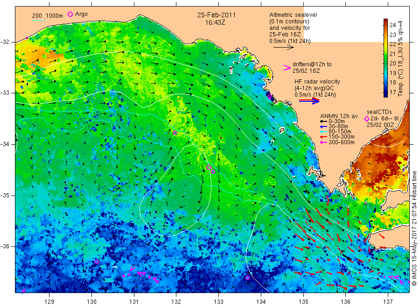Click the latitude axis label '-34'
This screenshot has height=308, width=420.
pyautogui.click(x=5, y=144)
